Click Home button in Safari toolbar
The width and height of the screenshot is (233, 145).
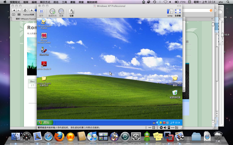point(25,10)
